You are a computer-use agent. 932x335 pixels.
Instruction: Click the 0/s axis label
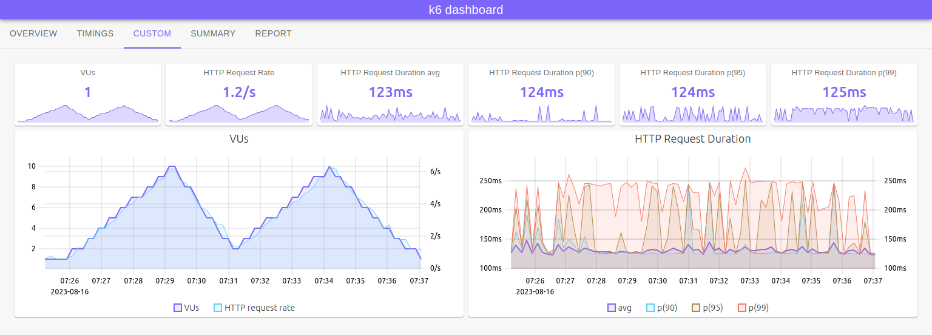(x=435, y=268)
